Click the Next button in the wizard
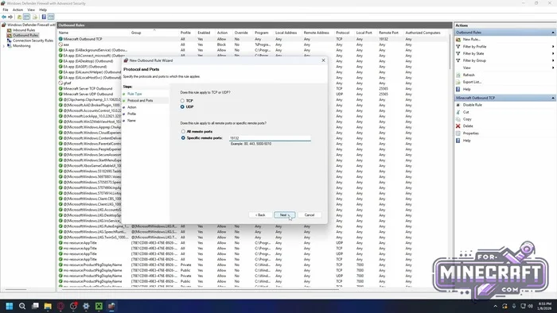The height and width of the screenshot is (313, 557). [x=284, y=214]
